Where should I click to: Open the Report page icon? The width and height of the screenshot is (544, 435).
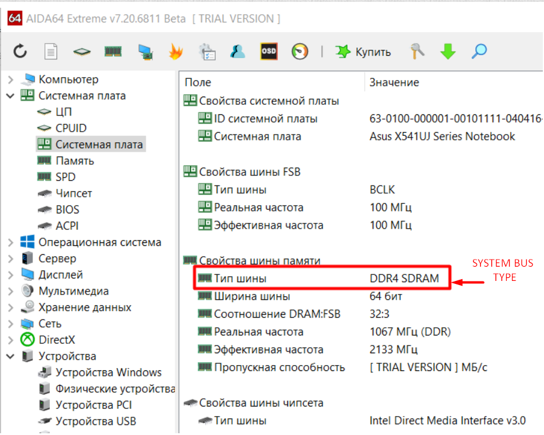(50, 52)
